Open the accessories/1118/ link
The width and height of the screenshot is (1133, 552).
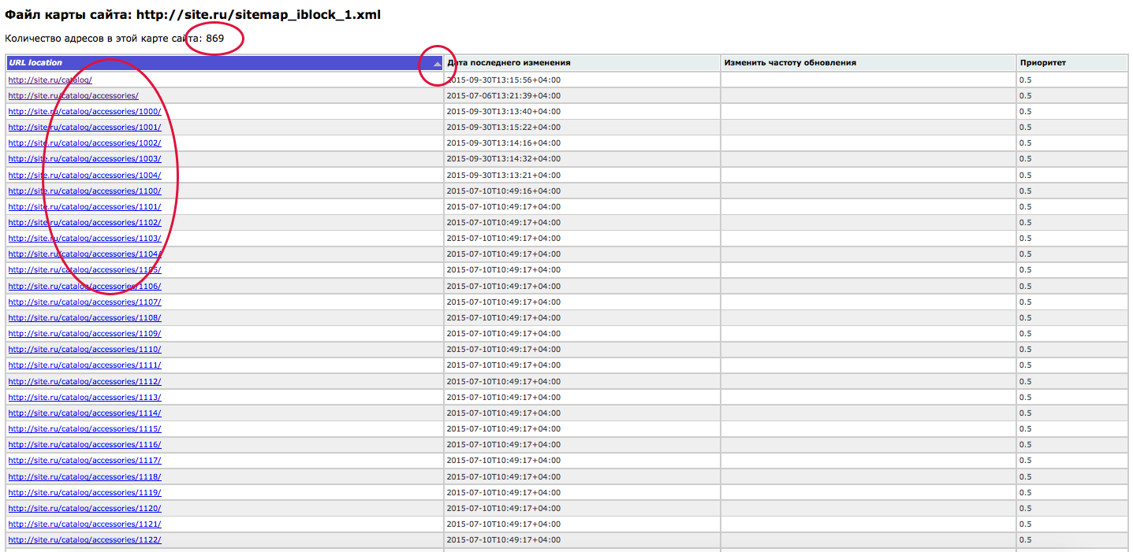tap(84, 476)
